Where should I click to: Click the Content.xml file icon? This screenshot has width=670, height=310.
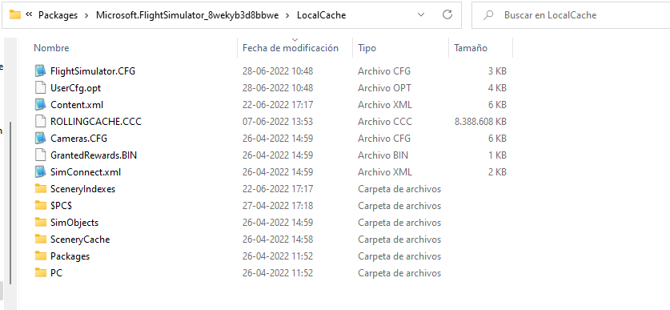tap(40, 104)
